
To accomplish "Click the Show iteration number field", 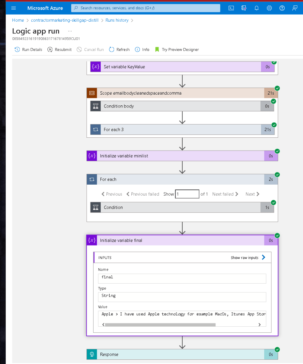I will (x=187, y=194).
